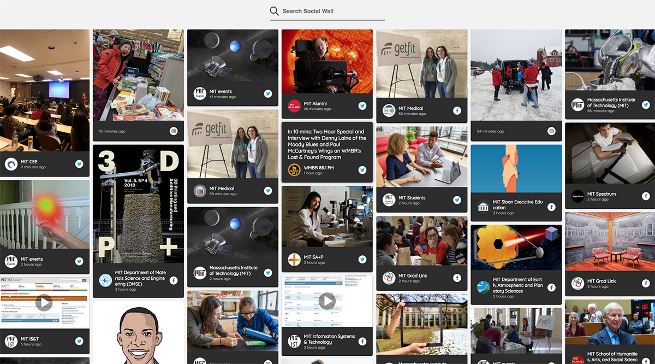The image size is (655, 364).
Task: Play the MIT IS&T video
Action: click(44, 302)
